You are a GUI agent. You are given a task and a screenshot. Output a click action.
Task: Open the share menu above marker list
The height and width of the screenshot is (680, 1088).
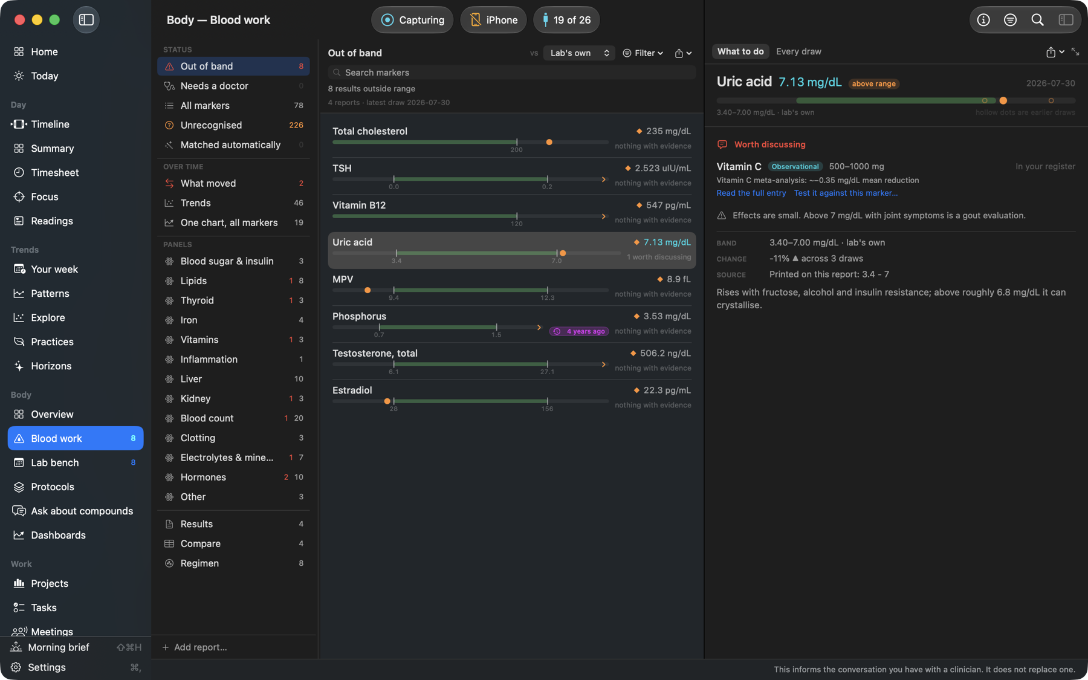coord(683,53)
